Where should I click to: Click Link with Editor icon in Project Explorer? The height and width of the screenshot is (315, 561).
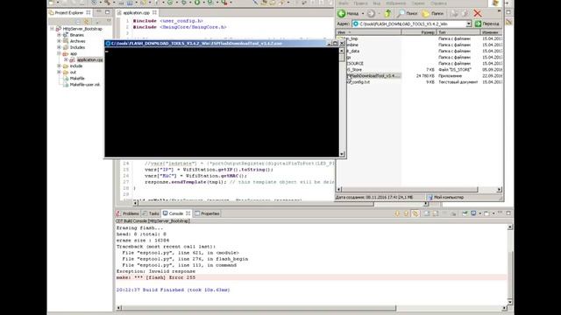[x=87, y=21]
